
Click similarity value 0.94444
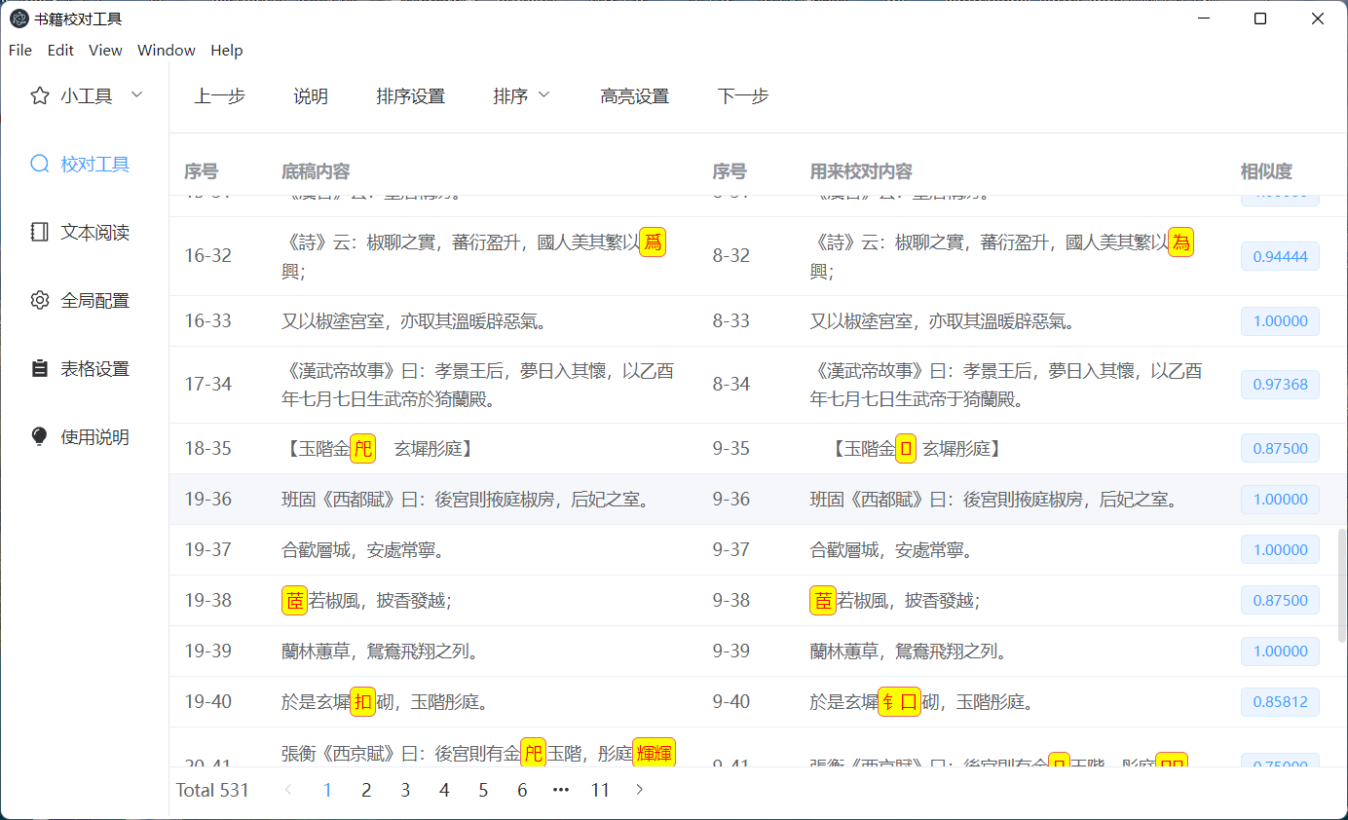(1280, 256)
